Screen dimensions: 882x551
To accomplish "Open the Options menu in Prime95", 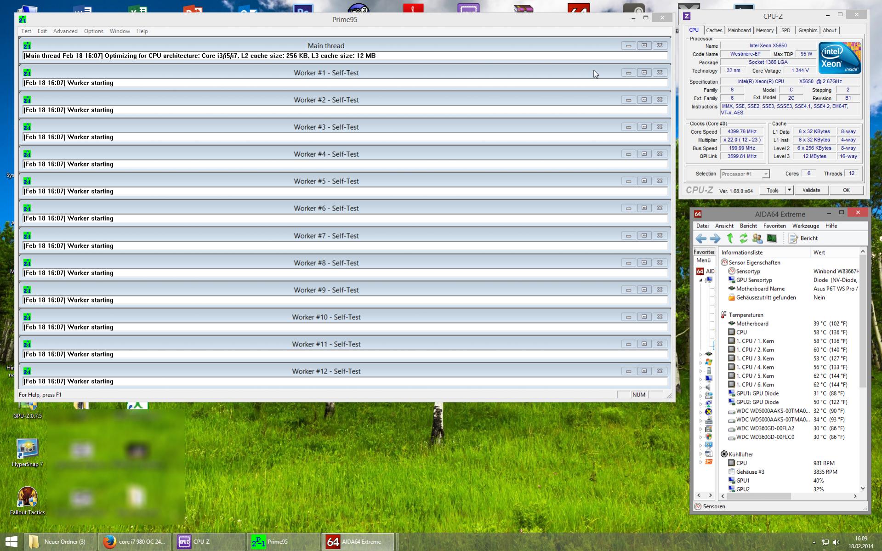I will (93, 31).
